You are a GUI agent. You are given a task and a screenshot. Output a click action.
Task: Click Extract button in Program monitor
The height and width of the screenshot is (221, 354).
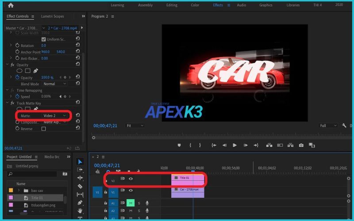click(290, 145)
